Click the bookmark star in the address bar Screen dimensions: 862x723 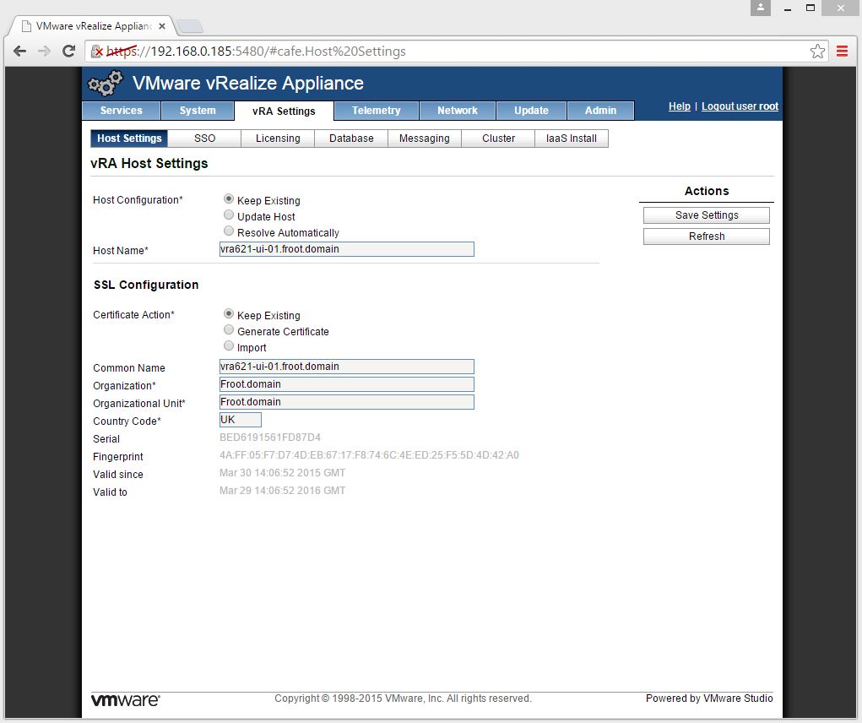point(816,51)
